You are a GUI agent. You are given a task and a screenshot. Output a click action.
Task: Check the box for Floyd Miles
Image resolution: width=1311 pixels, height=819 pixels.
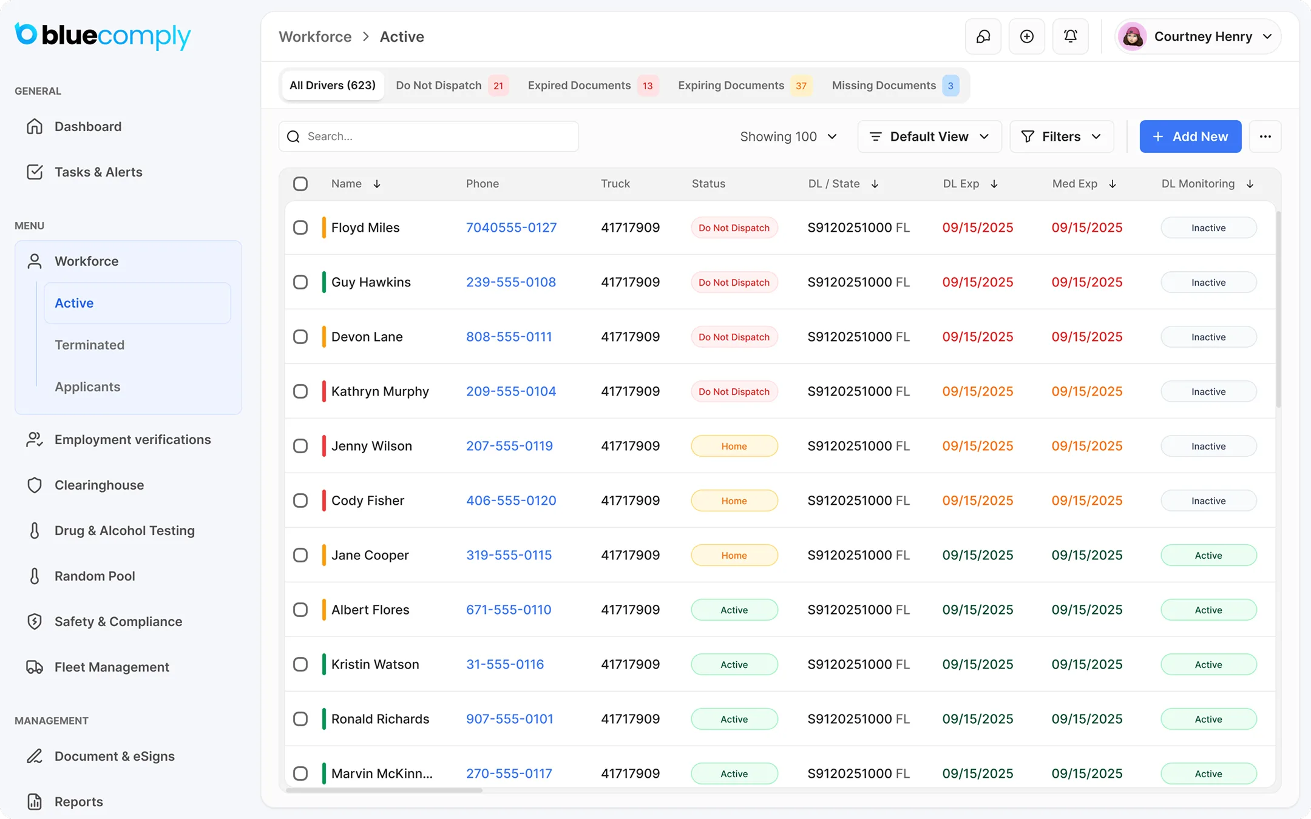[x=300, y=227]
